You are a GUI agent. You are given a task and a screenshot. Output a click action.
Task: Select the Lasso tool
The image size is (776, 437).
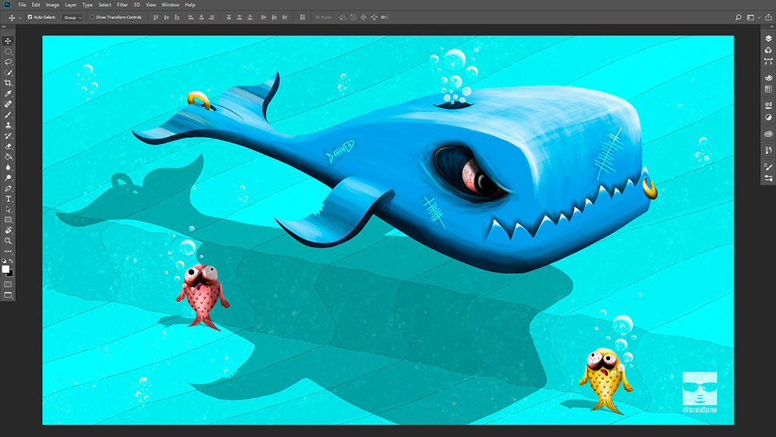click(x=8, y=62)
